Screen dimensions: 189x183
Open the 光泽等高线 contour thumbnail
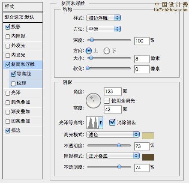coord(93,123)
